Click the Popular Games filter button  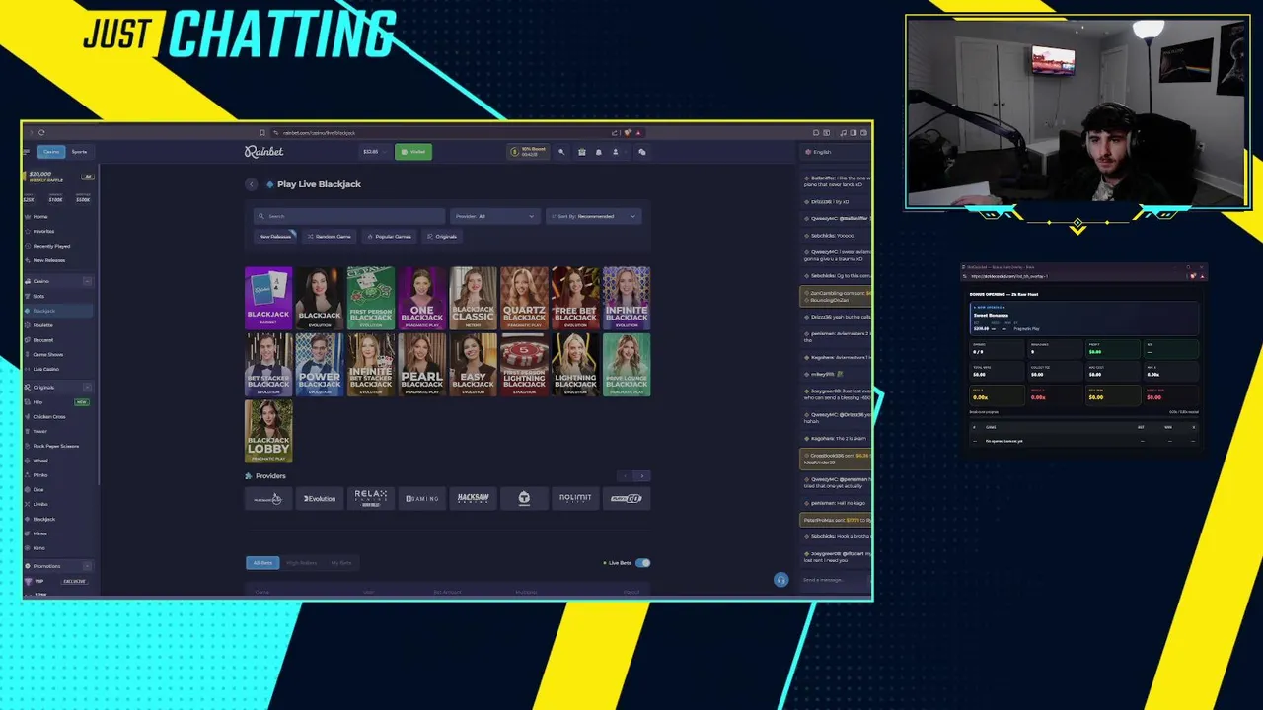tap(389, 237)
